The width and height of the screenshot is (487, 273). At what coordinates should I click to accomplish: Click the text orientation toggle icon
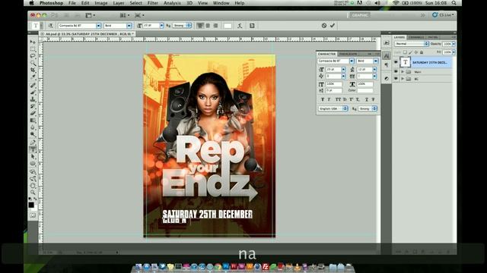tap(50, 26)
